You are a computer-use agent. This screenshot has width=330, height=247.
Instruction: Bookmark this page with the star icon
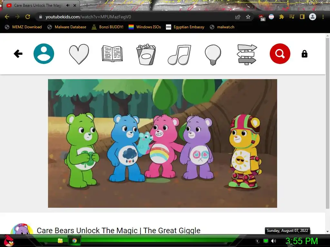coord(248,17)
